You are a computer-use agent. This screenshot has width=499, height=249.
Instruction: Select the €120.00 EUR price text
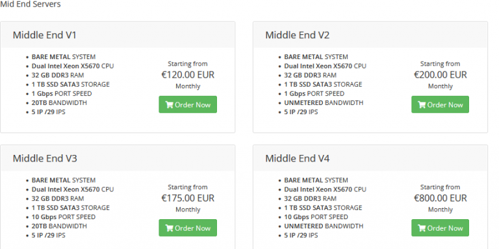(188, 75)
